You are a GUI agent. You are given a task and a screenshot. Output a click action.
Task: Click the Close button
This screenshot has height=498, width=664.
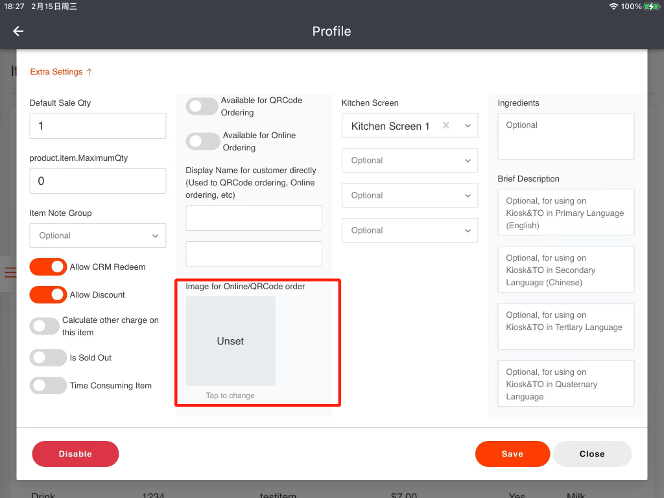591,454
